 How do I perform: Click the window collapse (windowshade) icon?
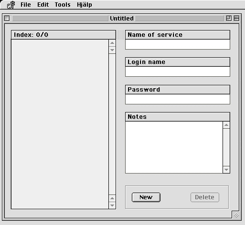236,18
